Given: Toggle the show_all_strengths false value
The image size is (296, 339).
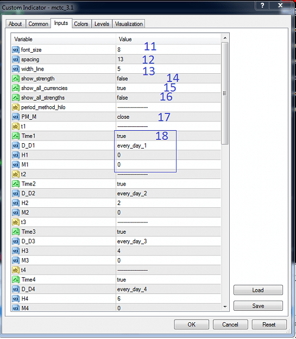Looking at the screenshot, I should [x=168, y=98].
